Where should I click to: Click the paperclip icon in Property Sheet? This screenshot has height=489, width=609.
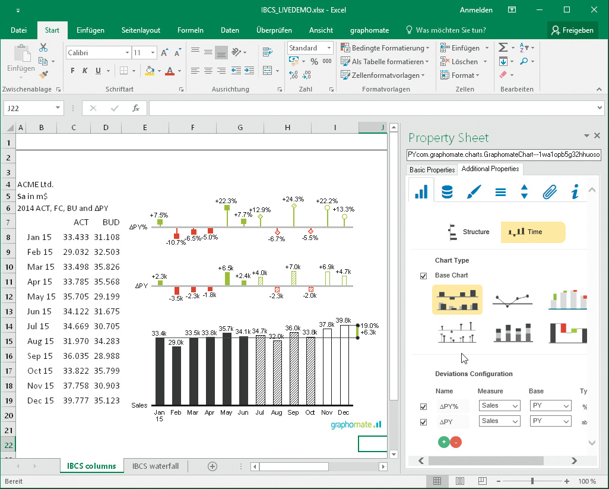[x=550, y=192]
